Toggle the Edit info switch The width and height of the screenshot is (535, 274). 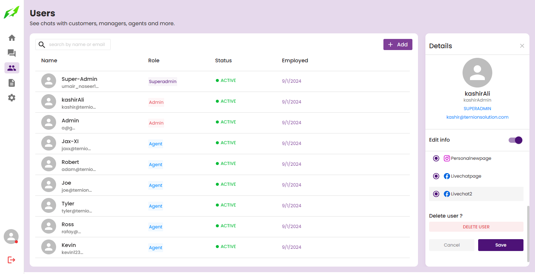(516, 140)
